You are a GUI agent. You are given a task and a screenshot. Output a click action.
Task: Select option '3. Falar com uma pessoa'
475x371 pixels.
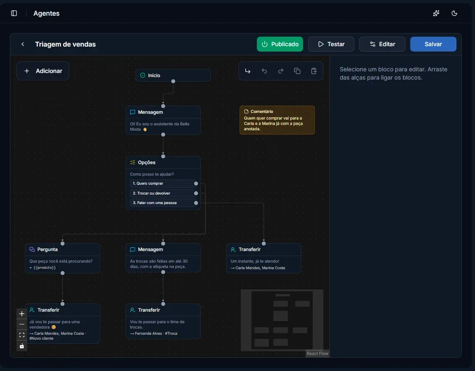click(163, 203)
